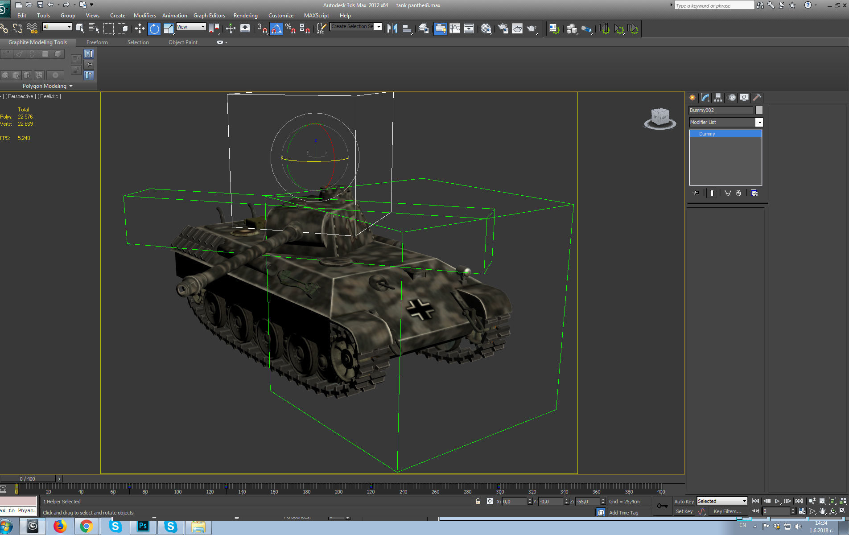849x535 pixels.
Task: Activate the Pan View hand tool
Action: coord(822,511)
